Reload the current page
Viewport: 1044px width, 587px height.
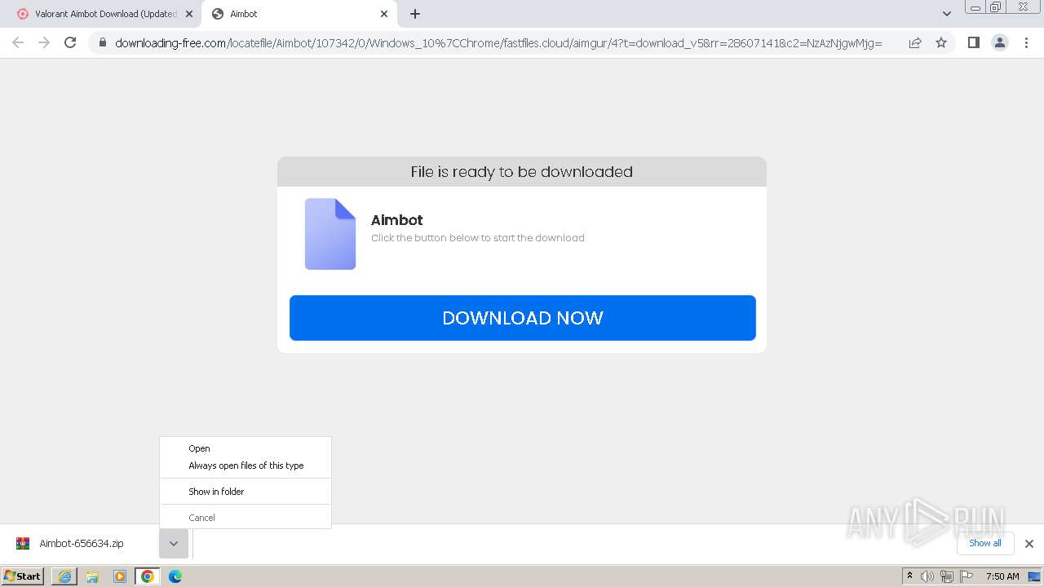(x=70, y=42)
